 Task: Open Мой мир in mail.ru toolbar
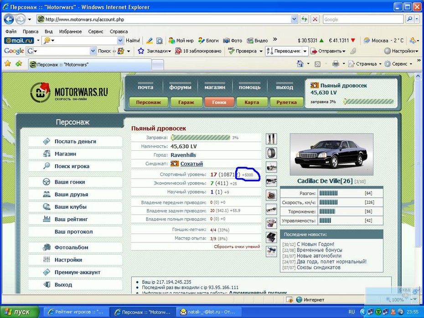pyautogui.click(x=181, y=41)
